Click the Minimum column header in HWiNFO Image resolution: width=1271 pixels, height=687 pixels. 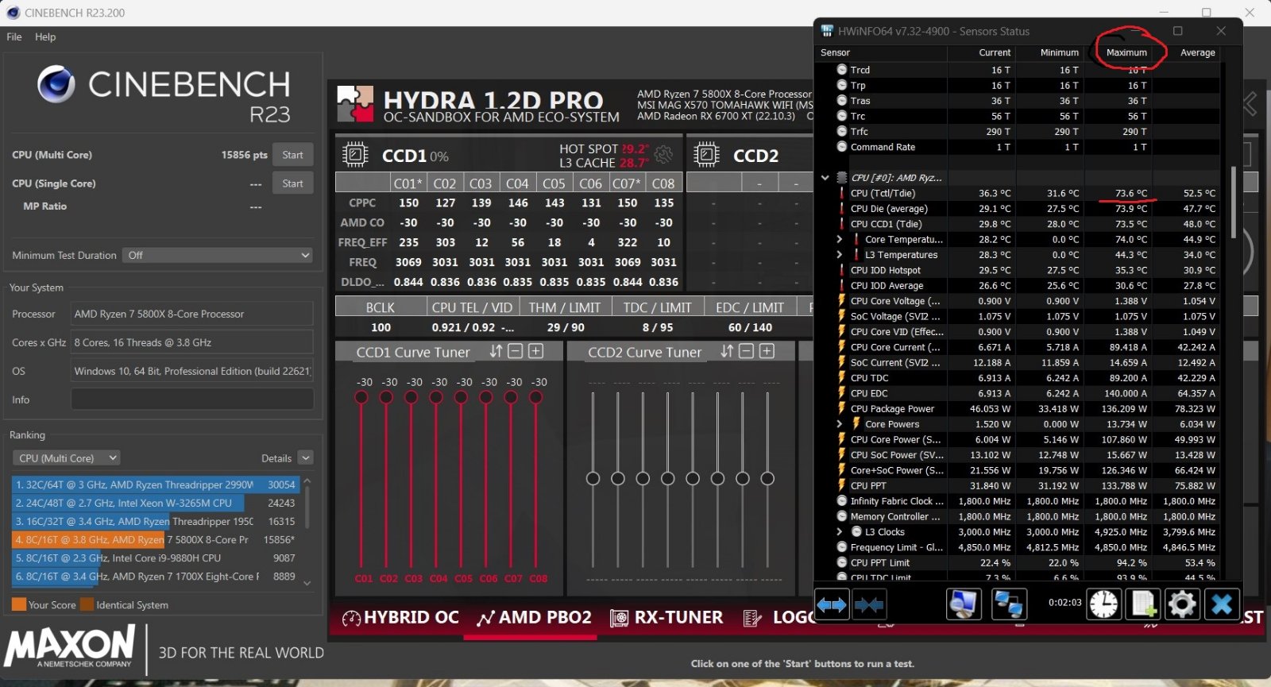point(1060,52)
